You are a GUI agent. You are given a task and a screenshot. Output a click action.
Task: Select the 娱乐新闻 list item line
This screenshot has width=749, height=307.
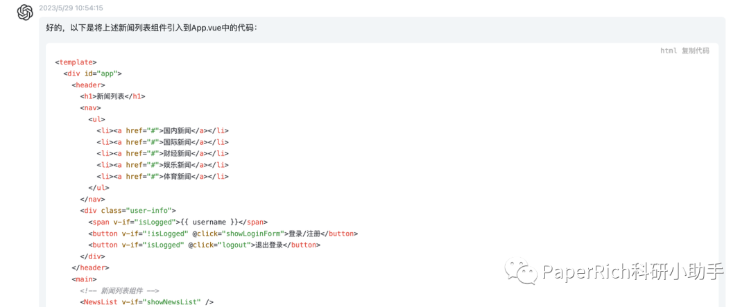162,165
